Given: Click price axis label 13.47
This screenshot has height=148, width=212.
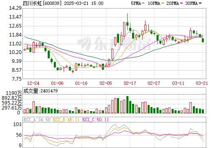Looking at the screenshot, I should pyautogui.click(x=15, y=17).
